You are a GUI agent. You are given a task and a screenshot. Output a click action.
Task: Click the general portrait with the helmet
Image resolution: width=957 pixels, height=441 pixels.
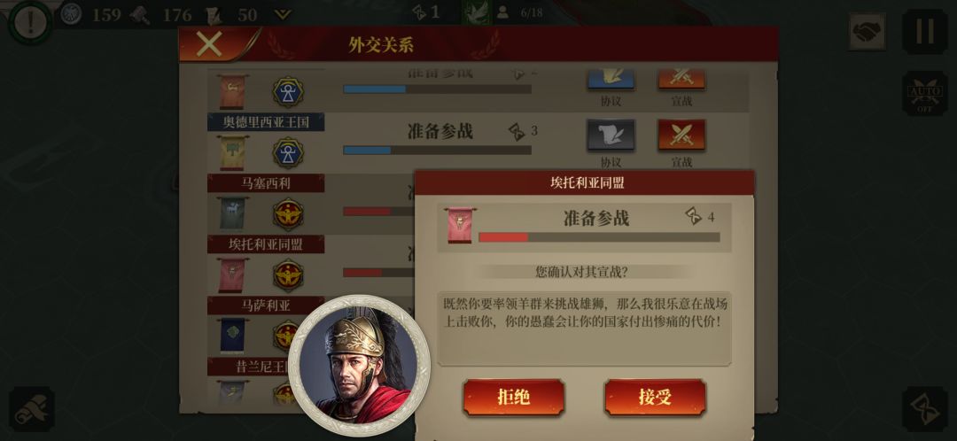coord(359,366)
